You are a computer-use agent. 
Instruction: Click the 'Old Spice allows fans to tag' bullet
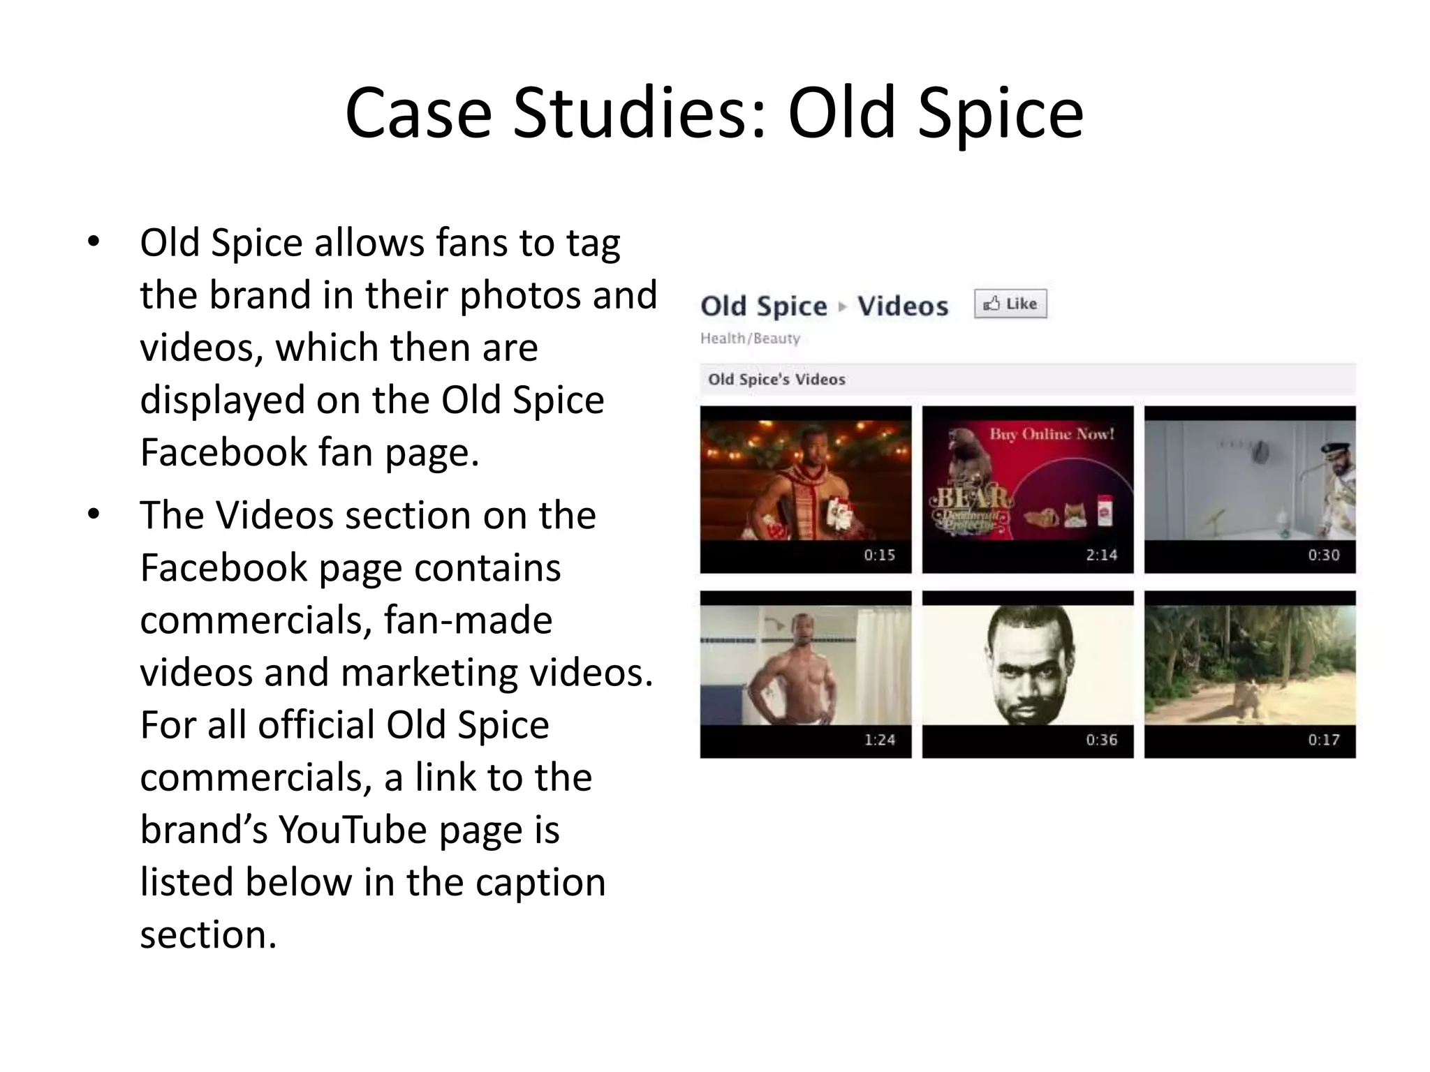pyautogui.click(x=380, y=243)
